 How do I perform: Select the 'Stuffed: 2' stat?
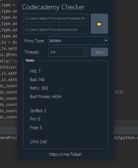[x=38, y=111]
